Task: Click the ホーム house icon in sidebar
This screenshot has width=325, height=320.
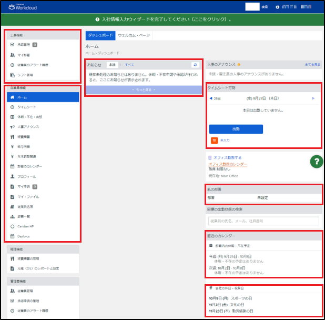Action: point(12,97)
